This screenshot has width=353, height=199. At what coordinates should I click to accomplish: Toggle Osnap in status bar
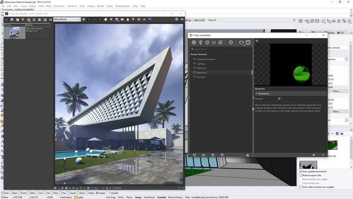(x=138, y=197)
